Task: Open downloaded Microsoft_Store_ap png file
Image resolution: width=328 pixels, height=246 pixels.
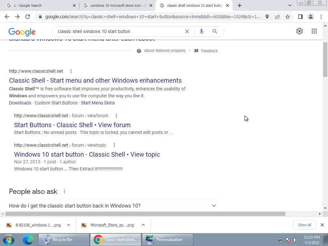Action: pos(112,225)
